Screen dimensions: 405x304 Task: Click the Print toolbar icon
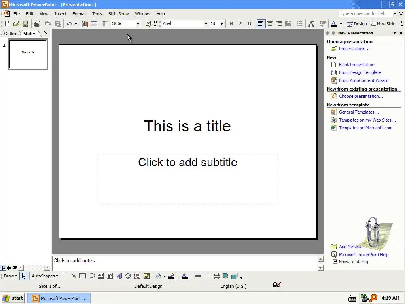point(37,23)
